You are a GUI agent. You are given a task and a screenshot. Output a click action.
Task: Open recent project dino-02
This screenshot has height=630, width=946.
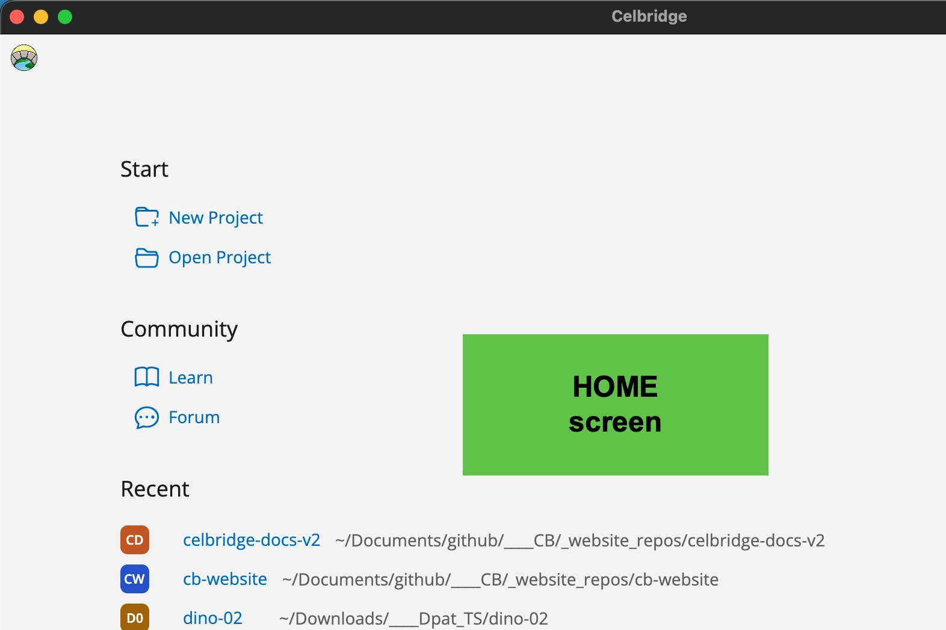tap(212, 618)
